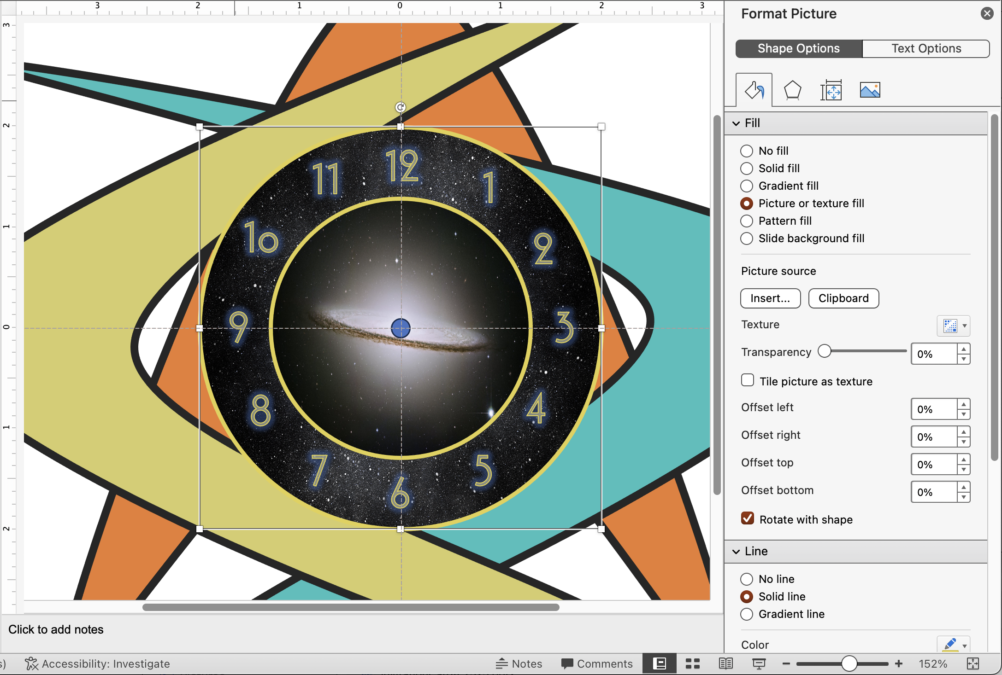The width and height of the screenshot is (1002, 675).
Task: Collapse the Fill section
Action: [737, 123]
